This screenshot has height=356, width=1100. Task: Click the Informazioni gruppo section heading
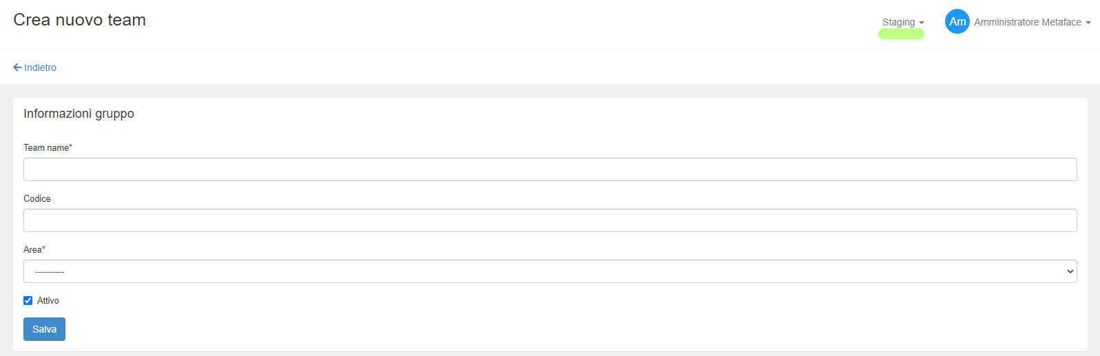point(79,114)
